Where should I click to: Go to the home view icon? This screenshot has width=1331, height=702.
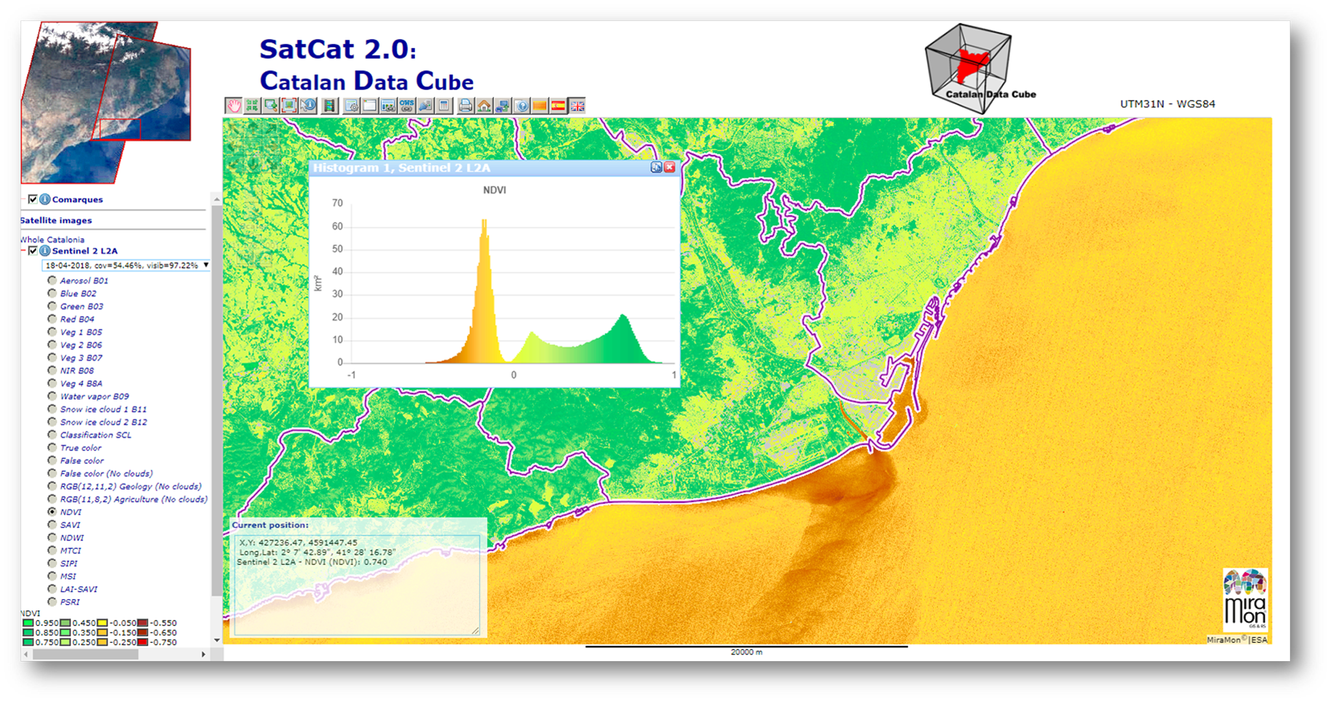pos(484,106)
